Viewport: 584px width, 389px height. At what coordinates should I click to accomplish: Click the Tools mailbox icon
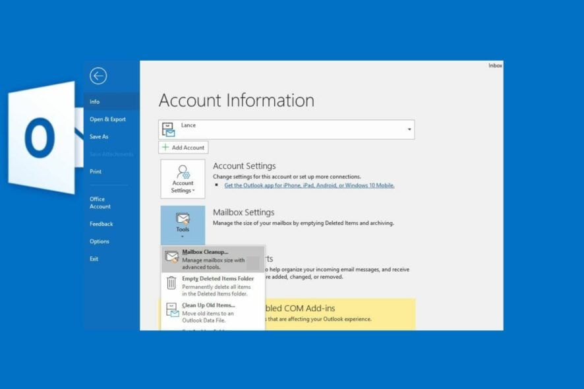183,220
